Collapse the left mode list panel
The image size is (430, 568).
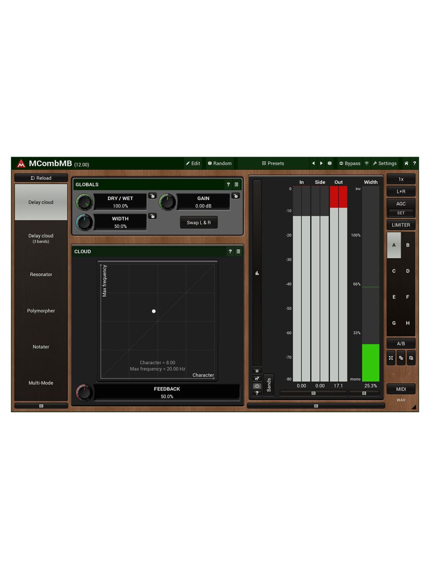point(41,406)
